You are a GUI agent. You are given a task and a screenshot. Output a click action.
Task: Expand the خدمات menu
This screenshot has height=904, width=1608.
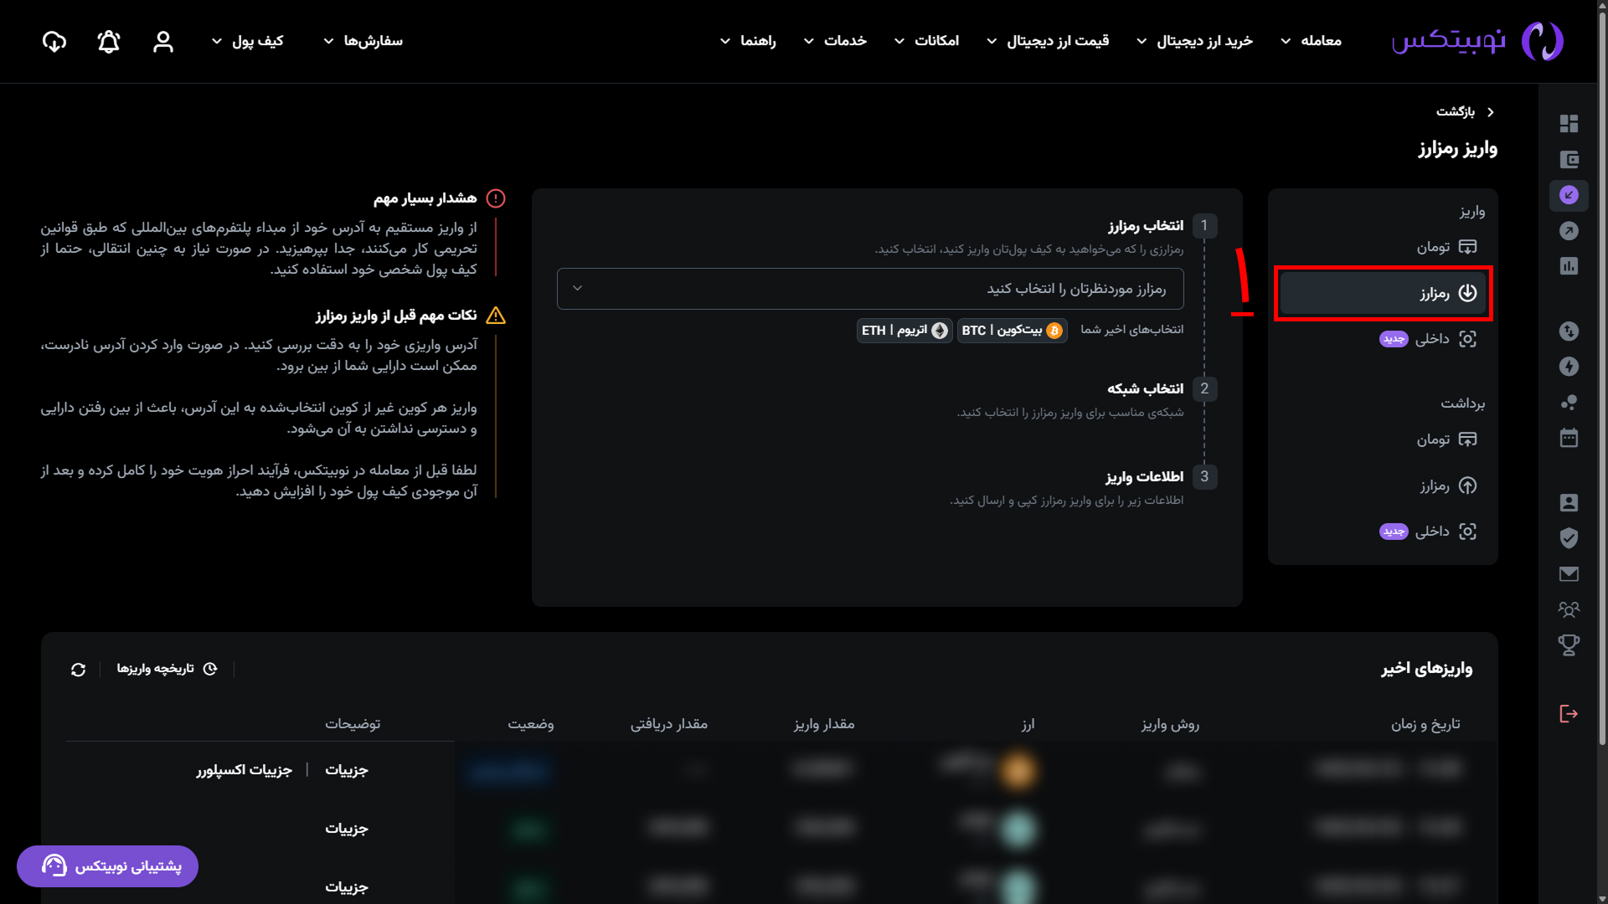pyautogui.click(x=835, y=41)
